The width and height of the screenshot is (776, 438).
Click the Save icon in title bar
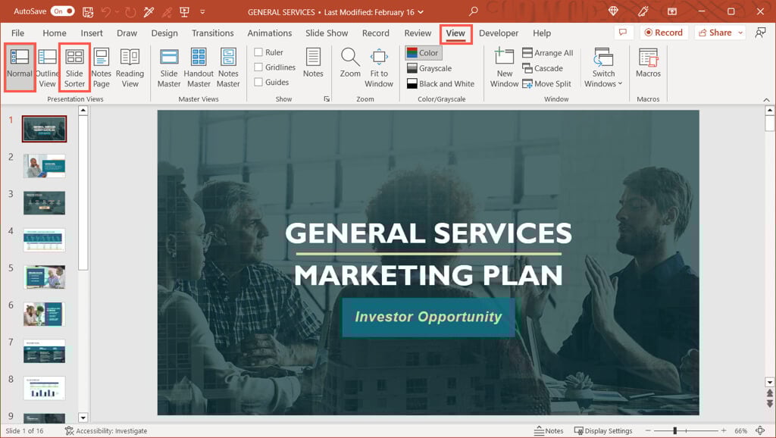[88, 12]
